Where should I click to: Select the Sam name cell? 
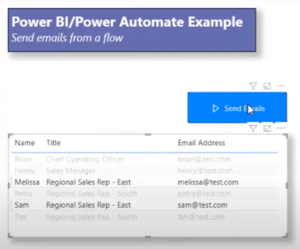pyautogui.click(x=22, y=205)
